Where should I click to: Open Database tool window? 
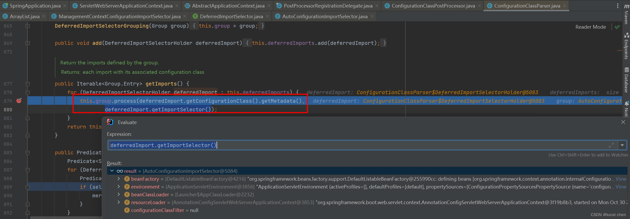pos(627,80)
